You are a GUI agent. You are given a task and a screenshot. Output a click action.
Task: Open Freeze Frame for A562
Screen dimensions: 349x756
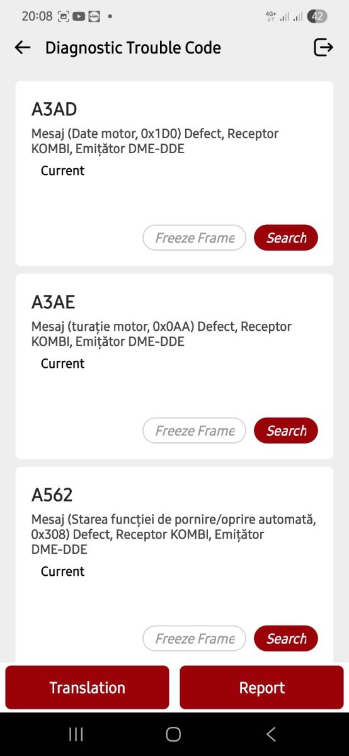click(x=195, y=638)
